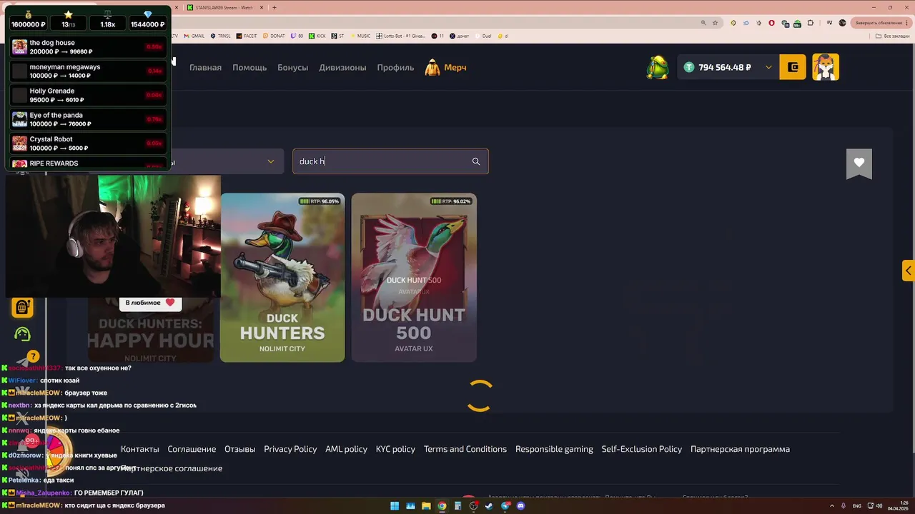Open a new browser tab

pos(274,7)
